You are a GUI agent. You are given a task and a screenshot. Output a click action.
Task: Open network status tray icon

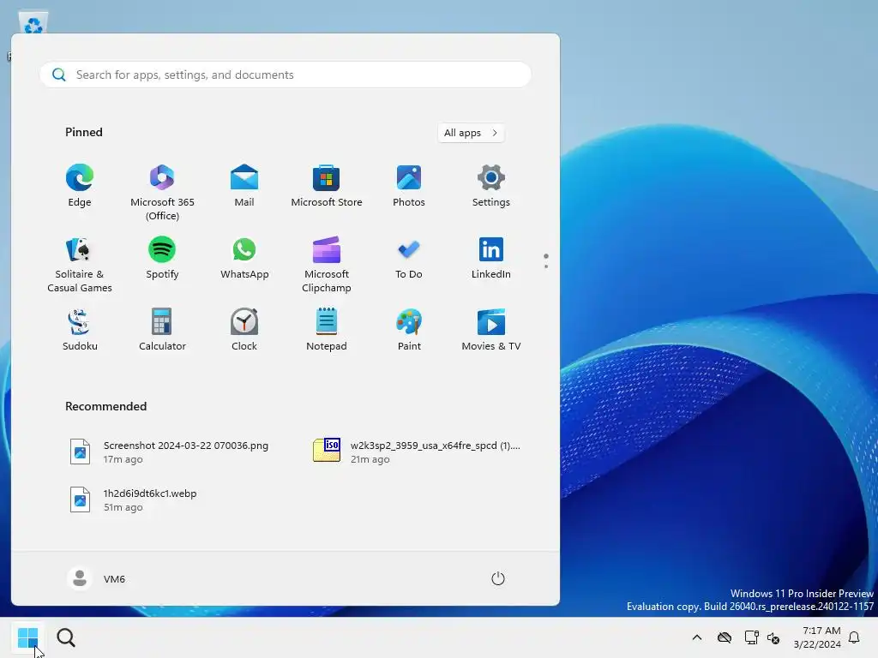[751, 637]
